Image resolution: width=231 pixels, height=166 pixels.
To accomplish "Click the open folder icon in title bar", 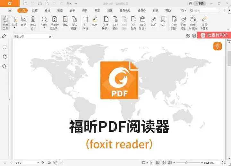I will tap(25, 4).
